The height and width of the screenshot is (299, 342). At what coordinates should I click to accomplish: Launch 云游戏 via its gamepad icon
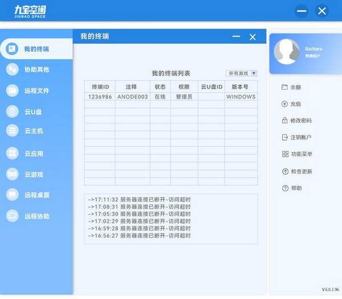[12, 174]
